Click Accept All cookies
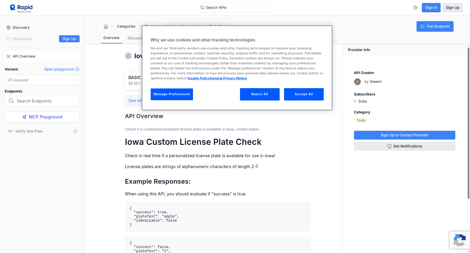The image size is (470, 253). tap(304, 94)
